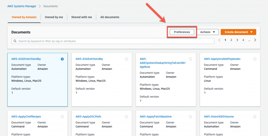
Task: Select the AWS-AttachEBSVolume radio button
Action: [x=255, y=117]
